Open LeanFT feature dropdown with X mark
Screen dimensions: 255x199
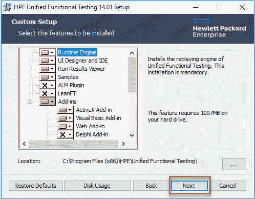(x=48, y=93)
